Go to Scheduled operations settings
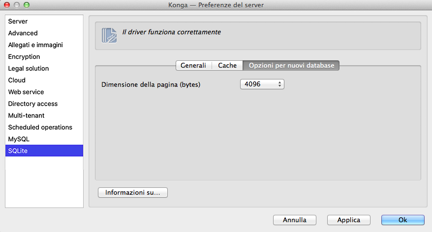432x232 pixels. click(x=40, y=128)
